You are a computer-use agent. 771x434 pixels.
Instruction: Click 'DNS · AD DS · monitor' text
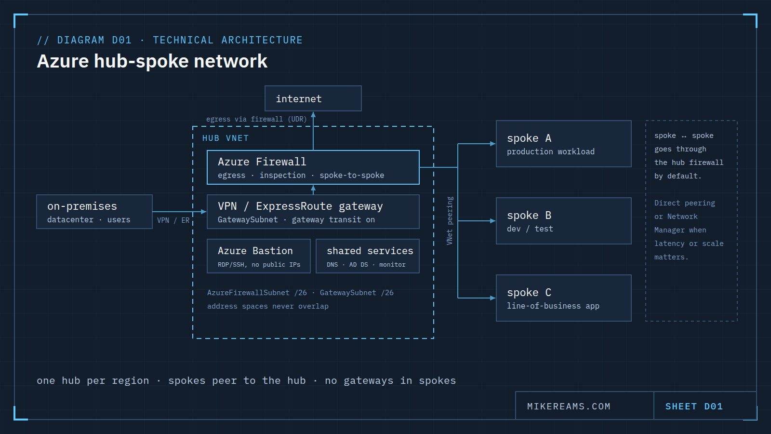pos(366,265)
